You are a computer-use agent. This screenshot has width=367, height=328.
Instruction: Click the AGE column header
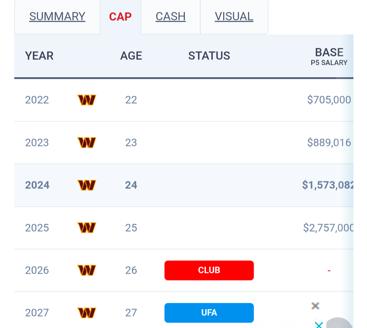click(x=131, y=56)
